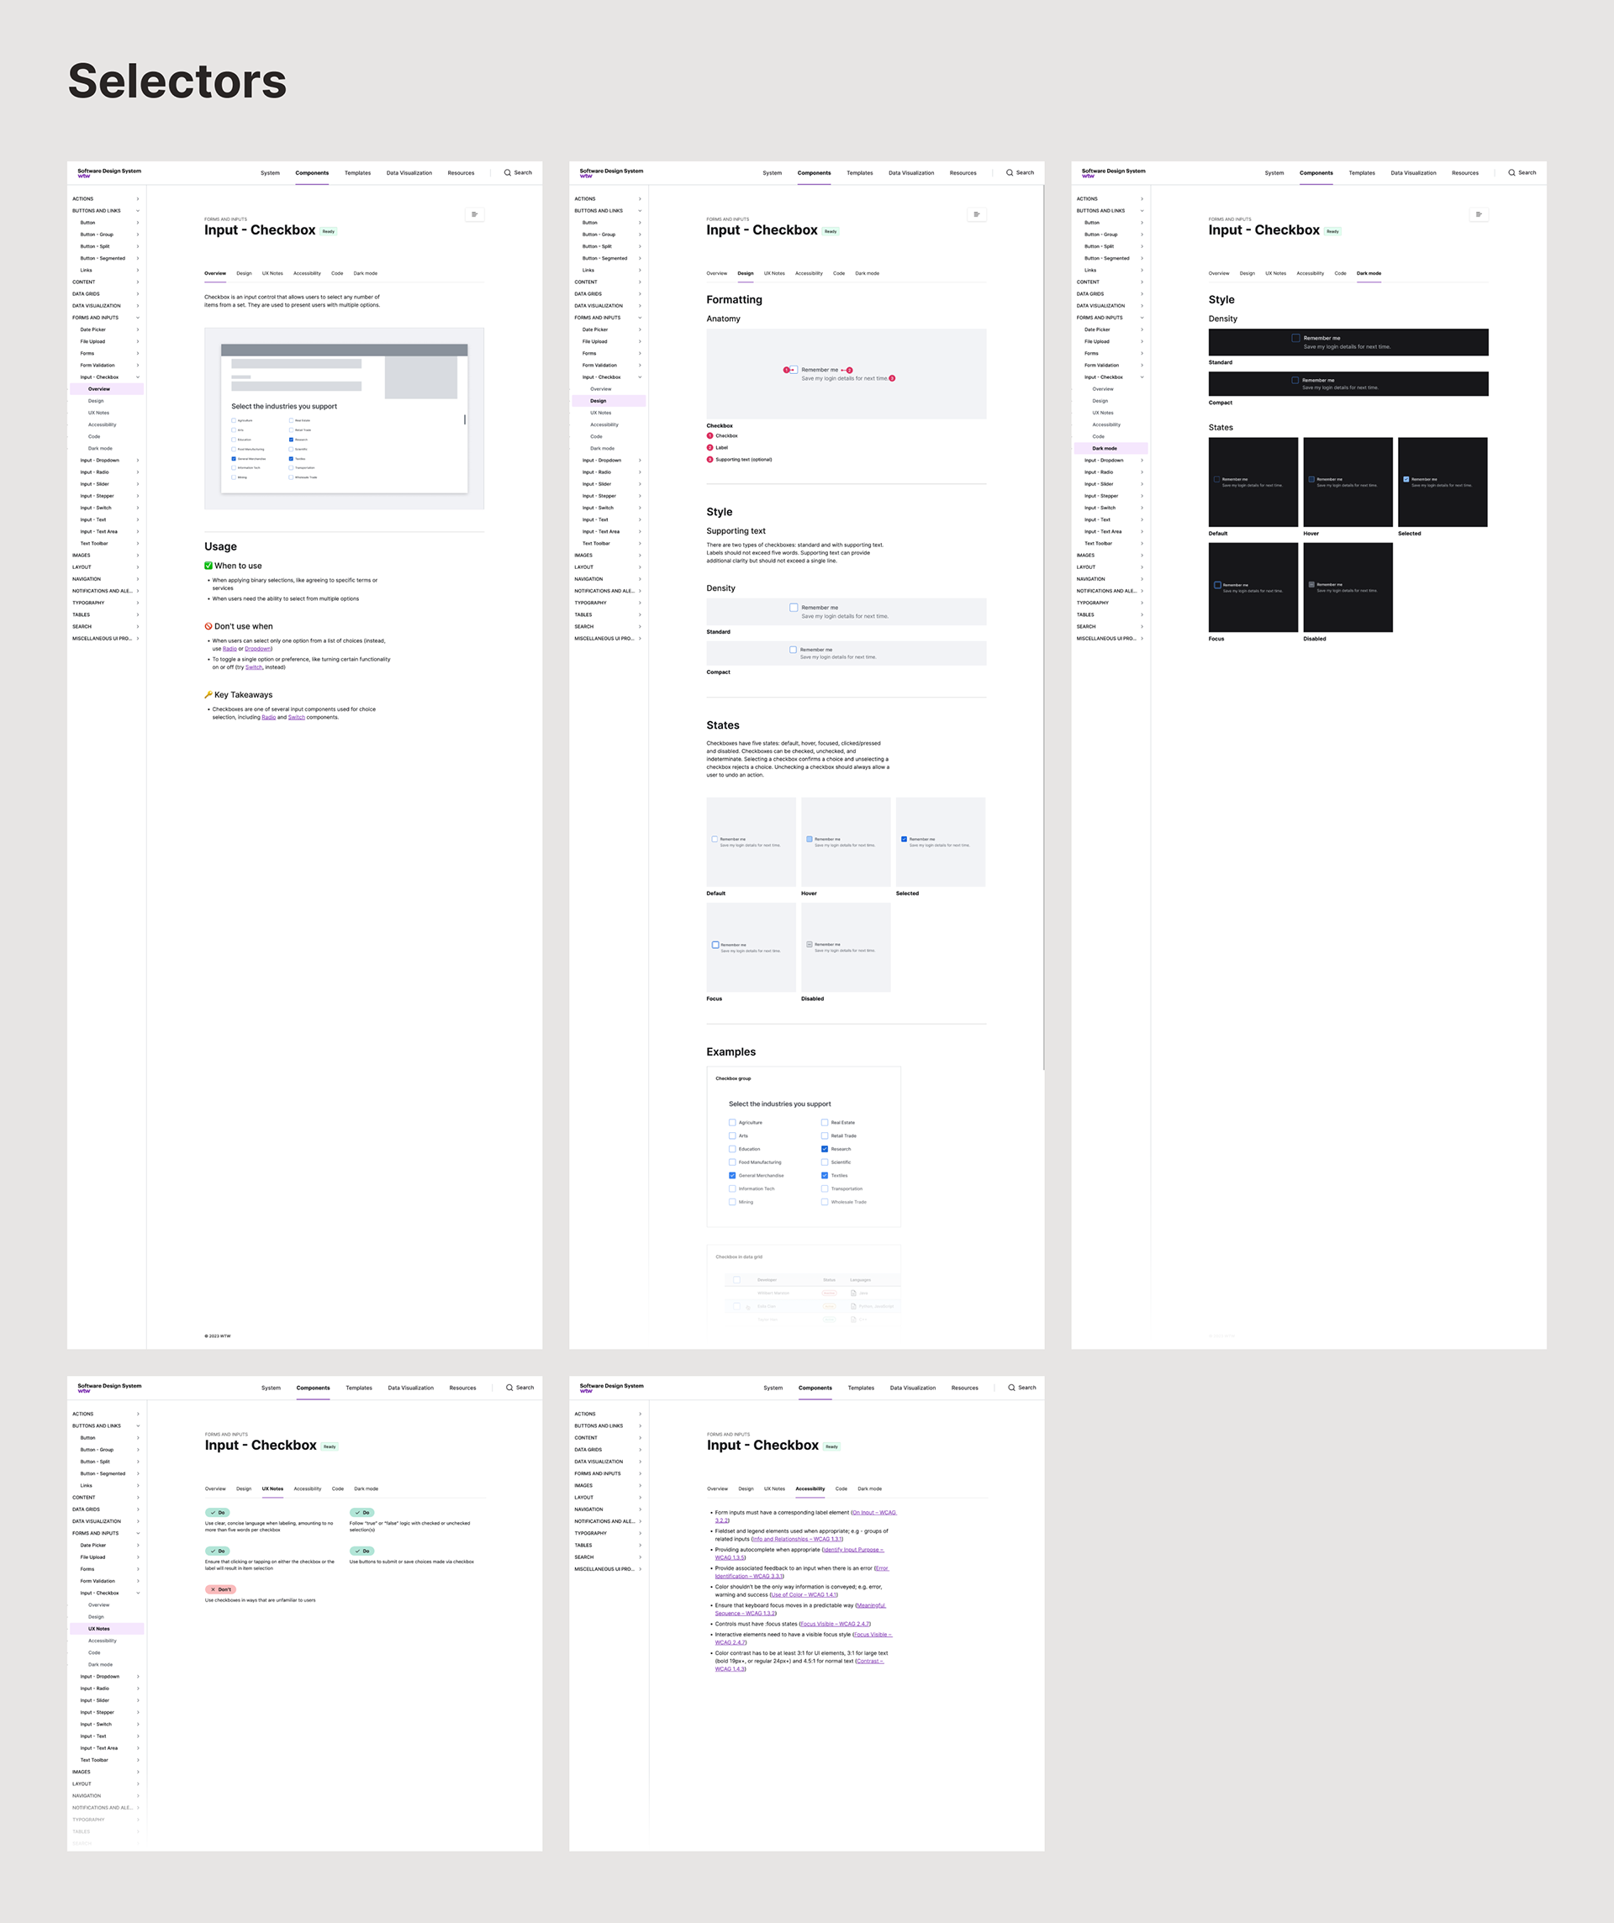The width and height of the screenshot is (1614, 1923).
Task: Select UX Notes in the Overview page sidebar
Action: coord(98,413)
